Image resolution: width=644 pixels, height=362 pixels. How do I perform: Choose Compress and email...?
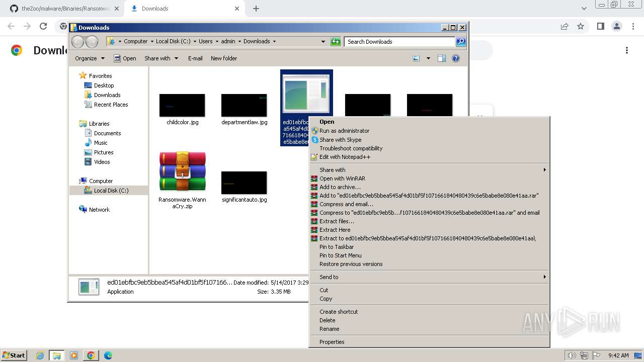(x=429, y=204)
